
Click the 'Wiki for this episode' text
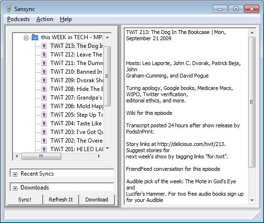[x=149, y=113]
